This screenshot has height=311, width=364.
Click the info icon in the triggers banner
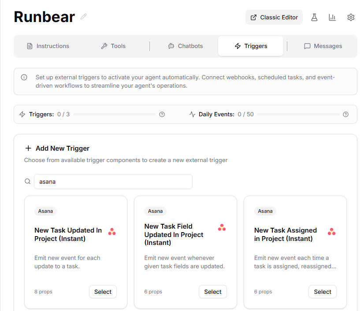point(24,77)
